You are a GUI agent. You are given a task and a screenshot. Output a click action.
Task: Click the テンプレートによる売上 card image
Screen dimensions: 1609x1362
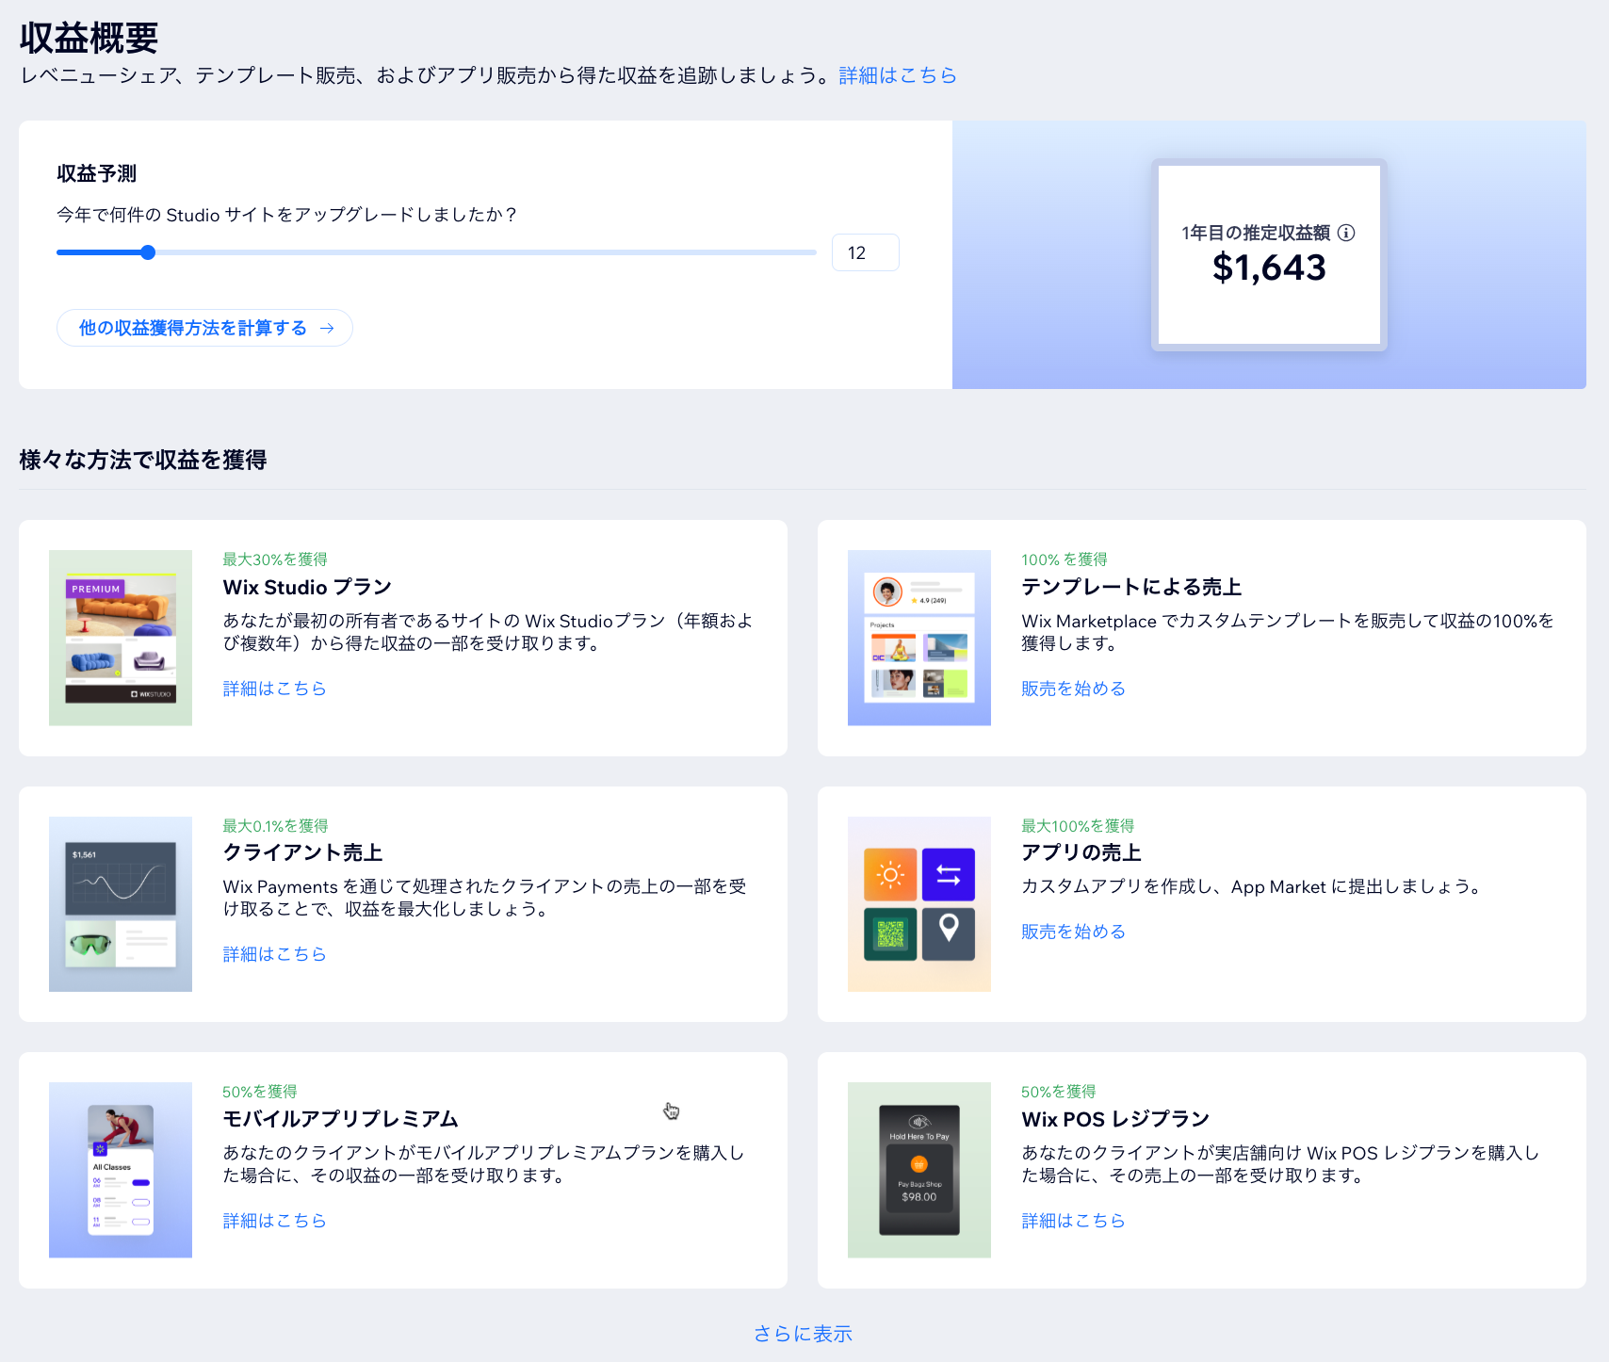coord(918,638)
